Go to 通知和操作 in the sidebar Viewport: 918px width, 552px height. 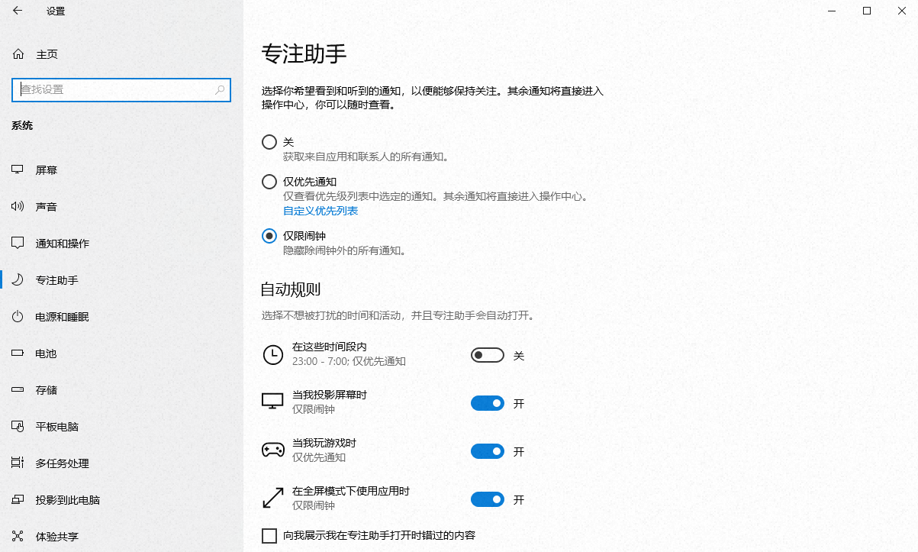click(x=63, y=244)
